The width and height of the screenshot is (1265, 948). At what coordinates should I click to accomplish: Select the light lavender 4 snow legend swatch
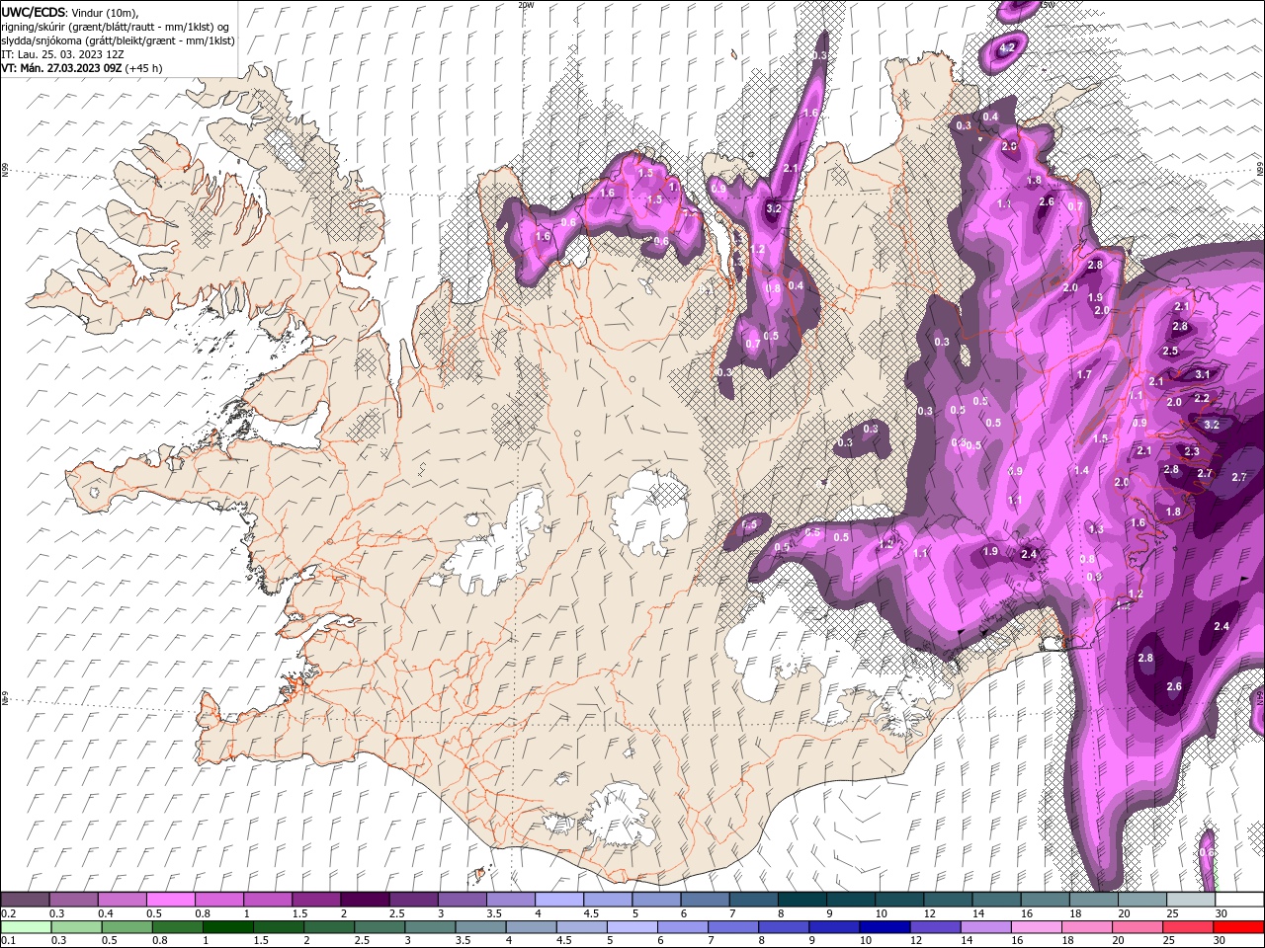[558, 900]
